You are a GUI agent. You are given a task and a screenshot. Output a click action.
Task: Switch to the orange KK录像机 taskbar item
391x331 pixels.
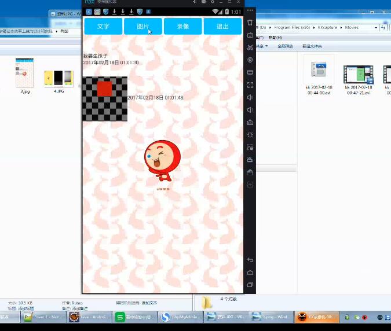317,317
